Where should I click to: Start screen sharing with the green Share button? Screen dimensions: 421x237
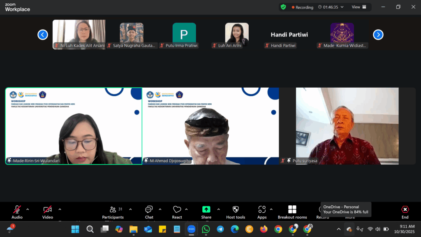pos(206,210)
